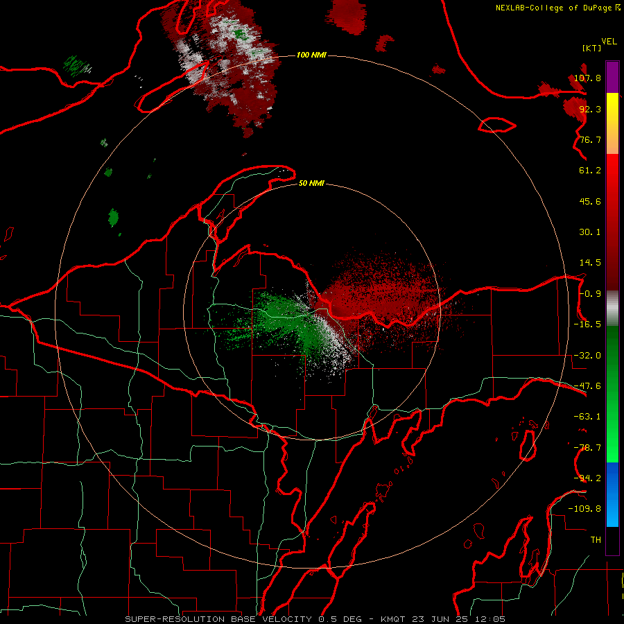Click the 30.1 velocity scale value
Viewport: 624px width, 624px height.
590,232
